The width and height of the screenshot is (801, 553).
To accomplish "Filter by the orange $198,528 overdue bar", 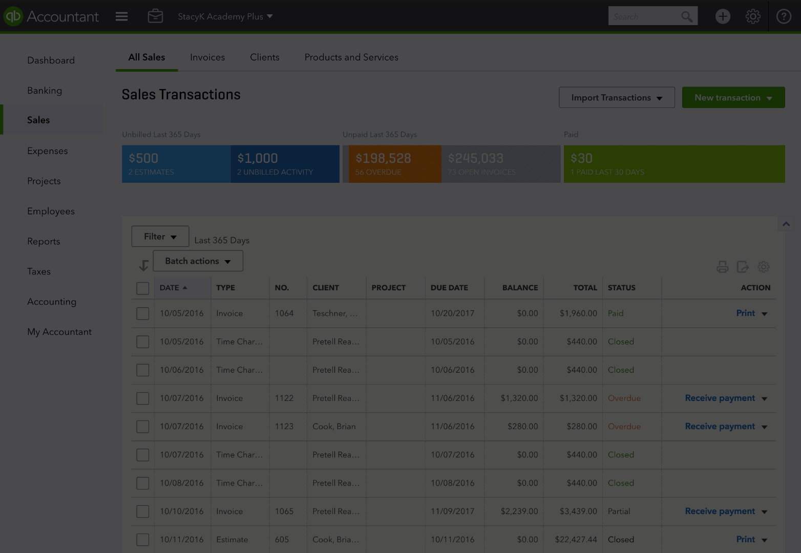I will pos(392,164).
